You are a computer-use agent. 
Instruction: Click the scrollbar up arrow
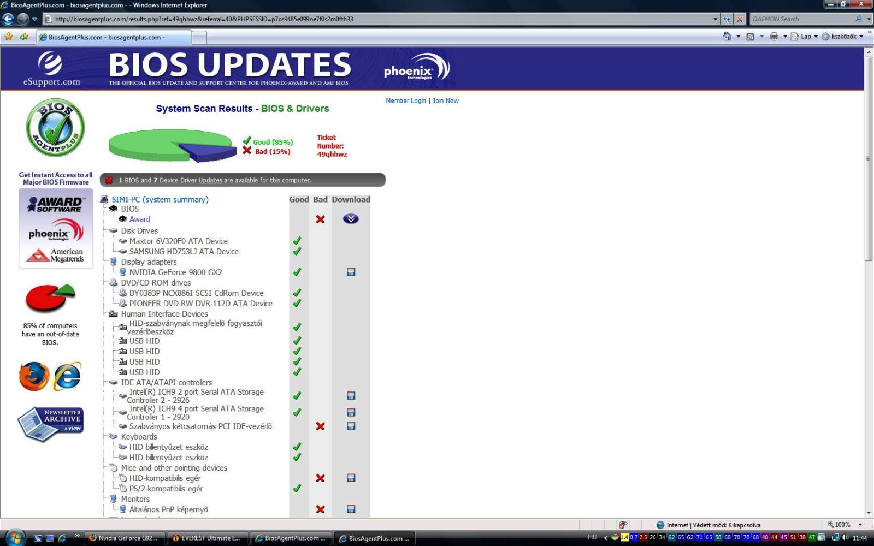(x=869, y=51)
